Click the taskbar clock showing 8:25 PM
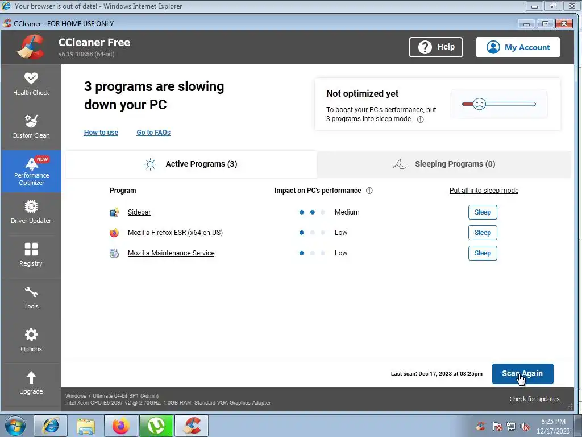Screen dimensions: 582x437 [x=553, y=426]
